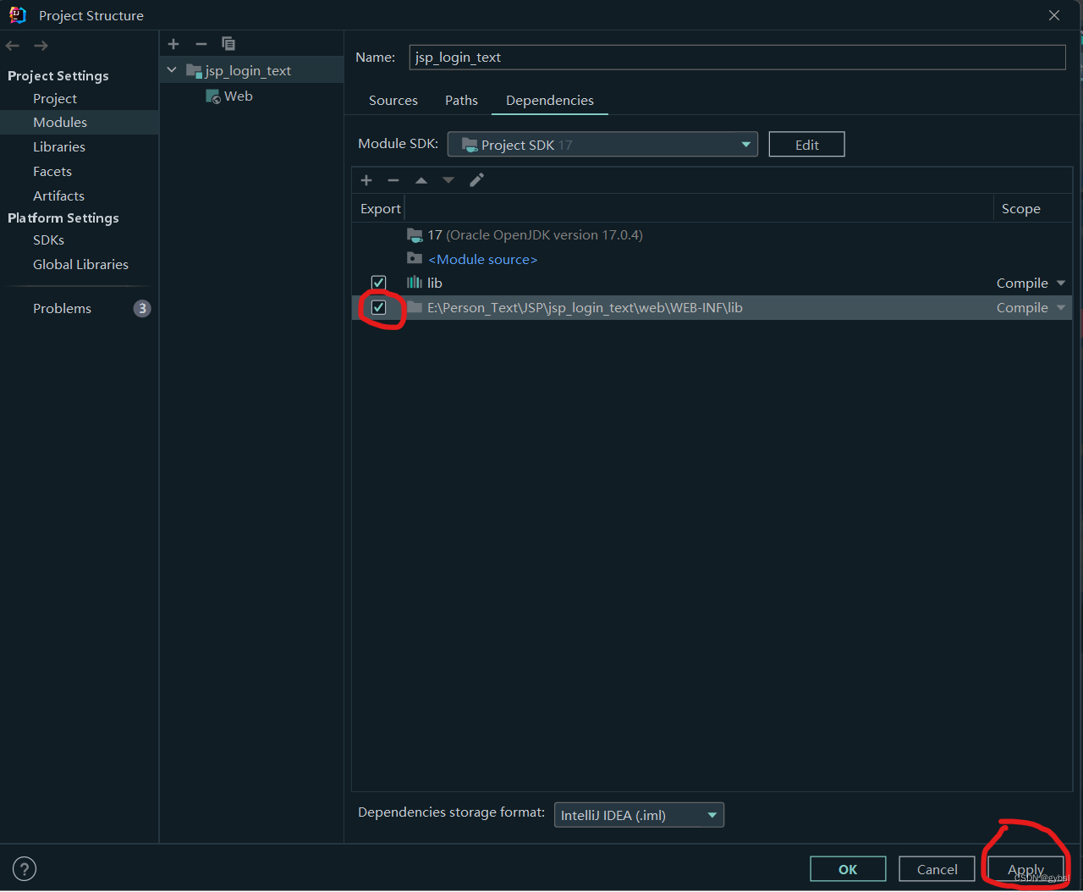Open the Problems section
The width and height of the screenshot is (1083, 892).
62,309
